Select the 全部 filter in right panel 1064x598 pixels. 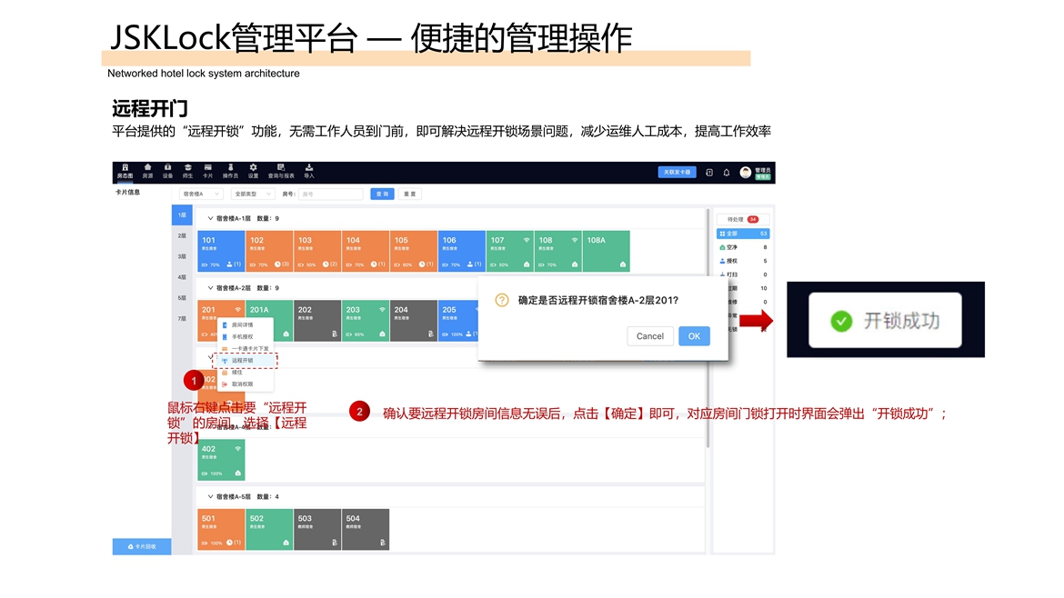coord(742,234)
